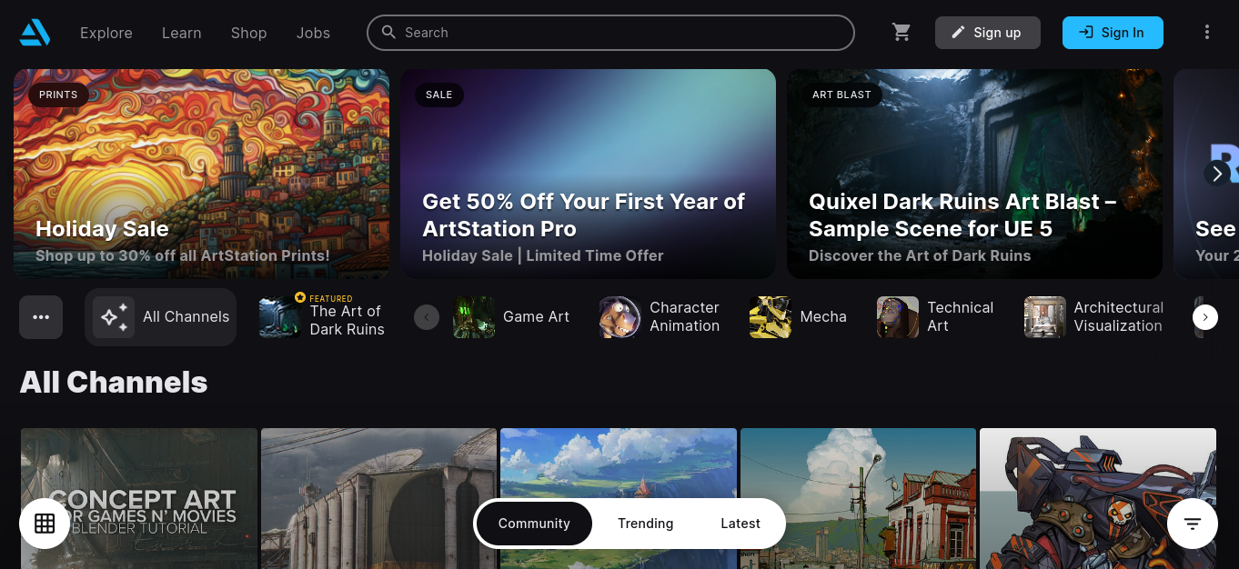Advance the banner carousel to next slide

pyautogui.click(x=1217, y=173)
